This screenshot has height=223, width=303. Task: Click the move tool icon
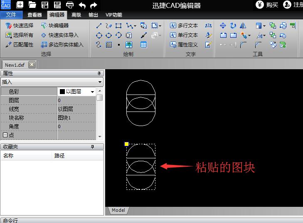tap(223, 26)
